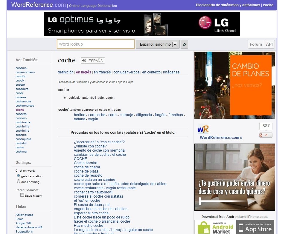This screenshot has height=234, width=288.
Task: Open forum thread 'comerse el coche con patatas'
Action: (x=98, y=196)
